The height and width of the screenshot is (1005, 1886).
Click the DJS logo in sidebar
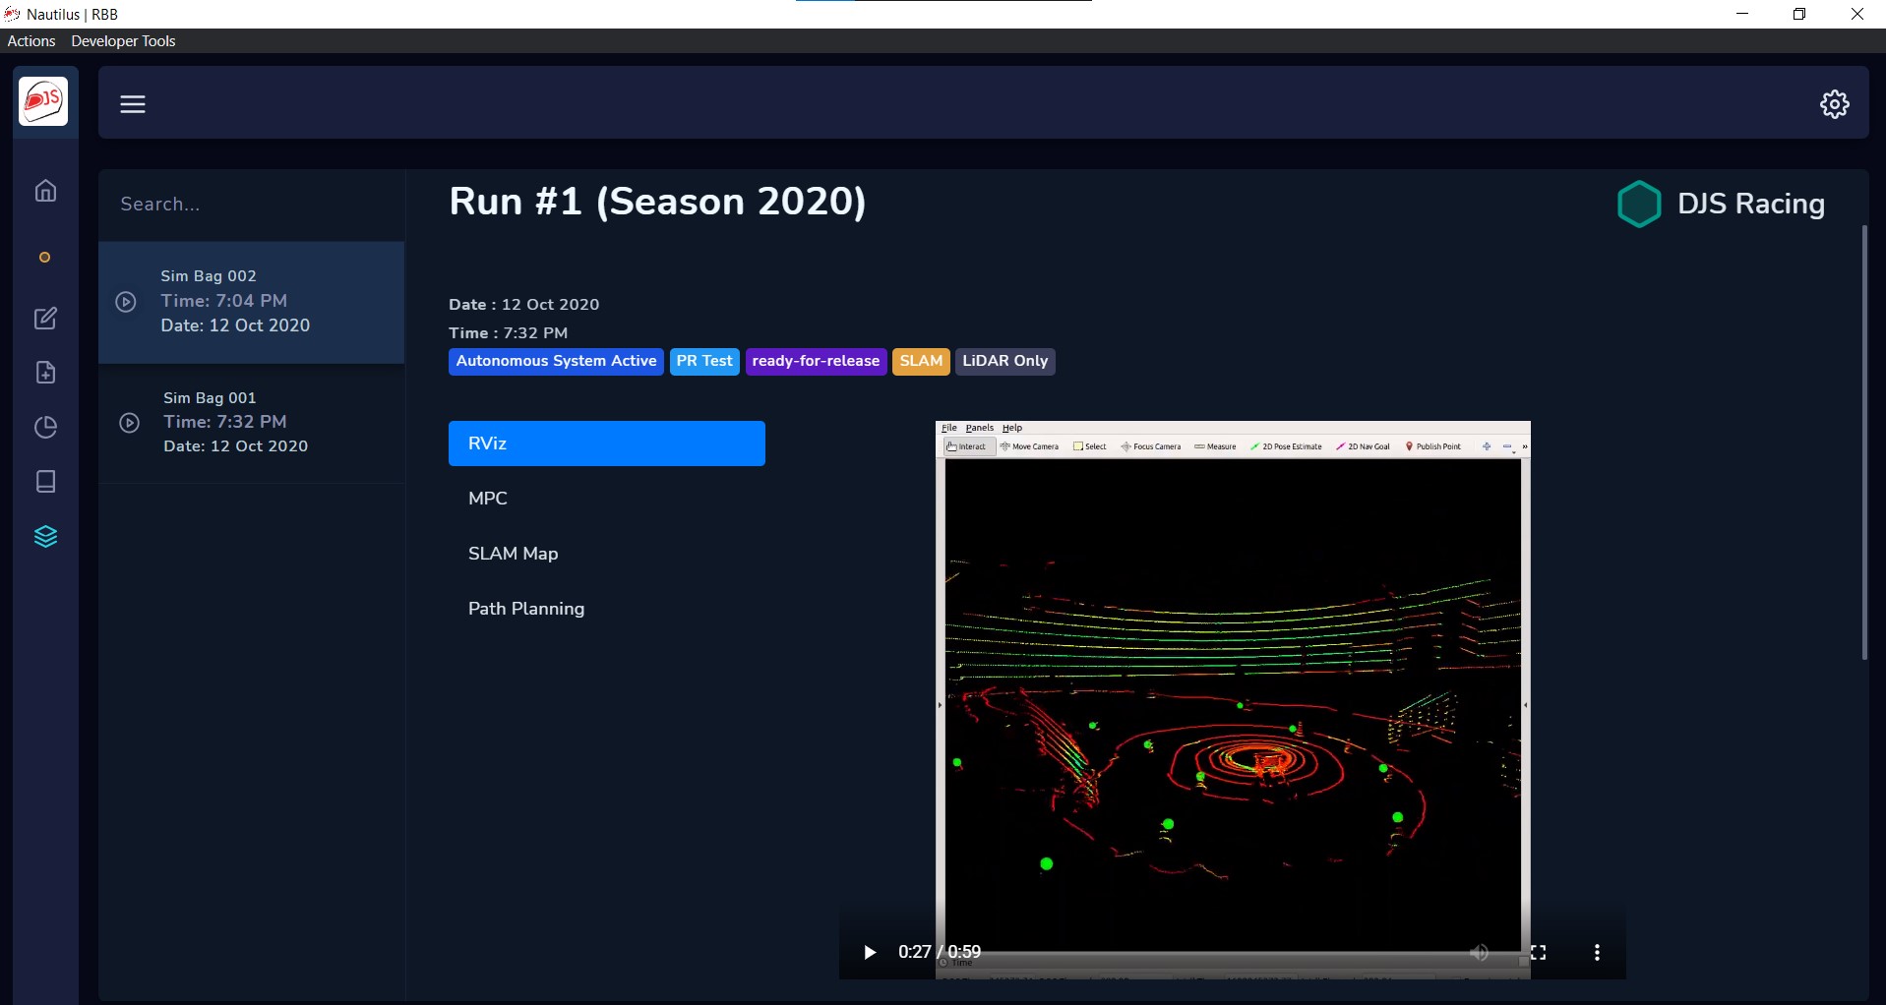pos(43,101)
